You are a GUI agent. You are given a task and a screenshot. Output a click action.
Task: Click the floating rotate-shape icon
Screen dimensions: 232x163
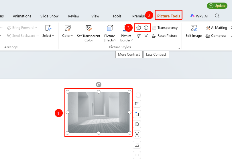click(x=137, y=114)
